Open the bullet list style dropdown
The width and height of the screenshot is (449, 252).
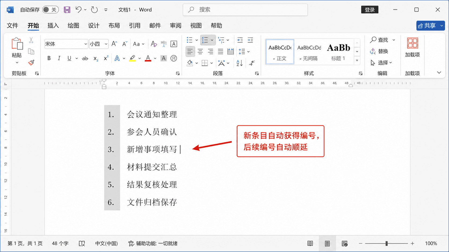pos(197,40)
